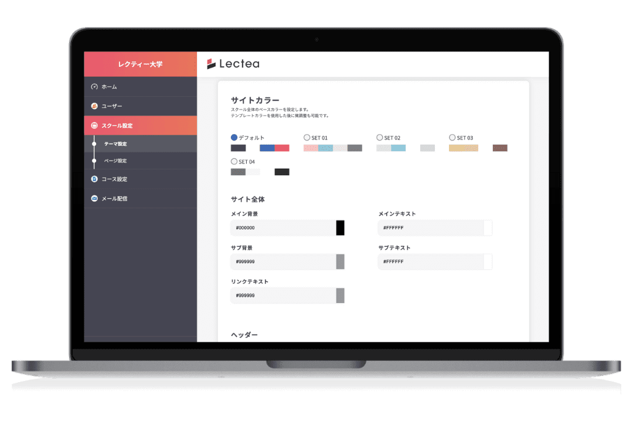The image size is (633, 422).
Task: Click the Lectea logo in the header
Action: 234,64
